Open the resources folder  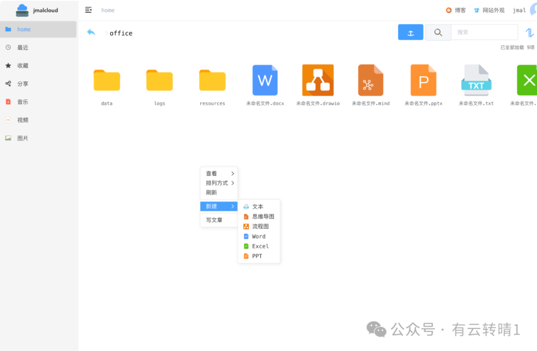pos(212,80)
